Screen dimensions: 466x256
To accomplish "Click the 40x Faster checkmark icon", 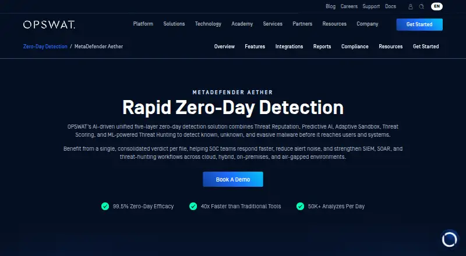I will [x=193, y=206].
